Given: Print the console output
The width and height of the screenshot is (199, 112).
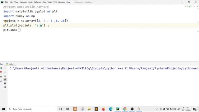Looking at the screenshot, I should click(5, 83).
